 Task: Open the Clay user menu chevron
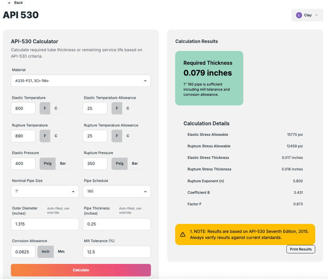(317, 15)
